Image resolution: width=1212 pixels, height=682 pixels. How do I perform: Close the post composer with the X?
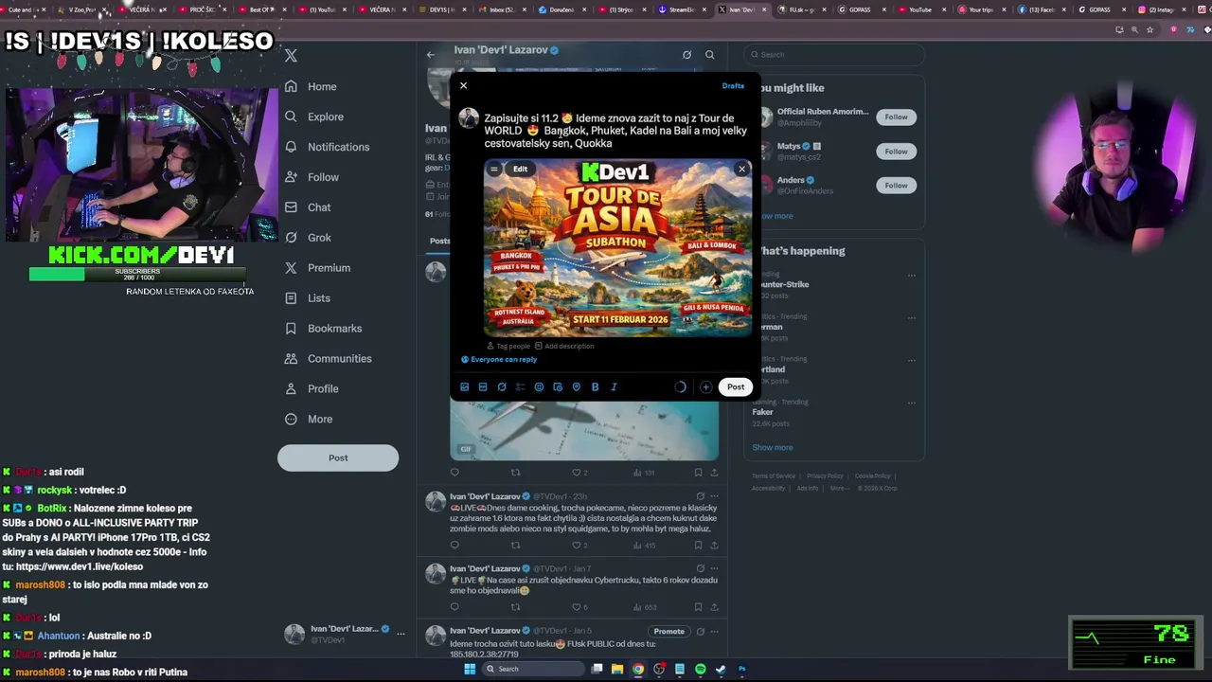(463, 85)
